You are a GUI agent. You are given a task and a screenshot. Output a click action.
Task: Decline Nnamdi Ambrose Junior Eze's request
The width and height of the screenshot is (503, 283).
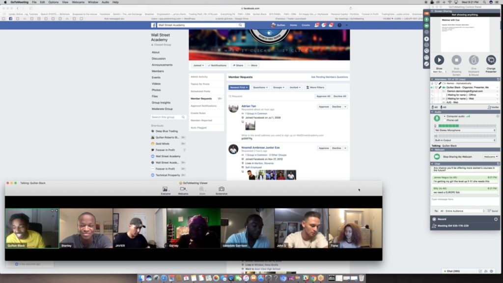[336, 148]
